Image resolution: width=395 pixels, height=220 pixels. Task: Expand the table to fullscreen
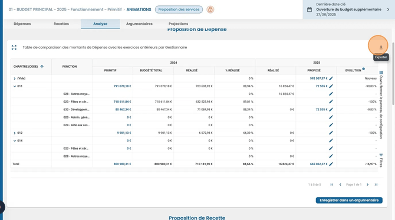(x=14, y=47)
